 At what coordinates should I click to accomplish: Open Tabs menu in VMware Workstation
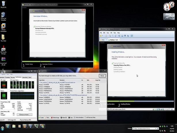115,33
